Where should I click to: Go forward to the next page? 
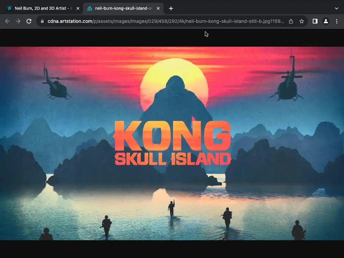coord(18,21)
